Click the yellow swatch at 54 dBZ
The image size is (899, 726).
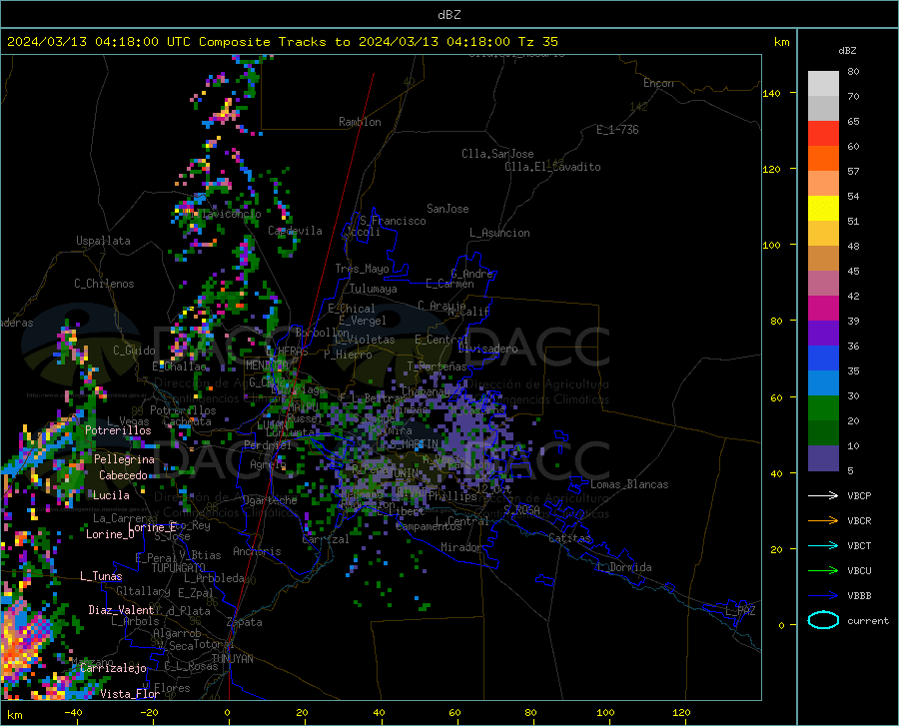[823, 208]
